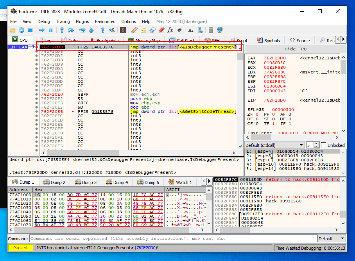Step into the next instruction
355x261 pixels.
tap(61, 30)
